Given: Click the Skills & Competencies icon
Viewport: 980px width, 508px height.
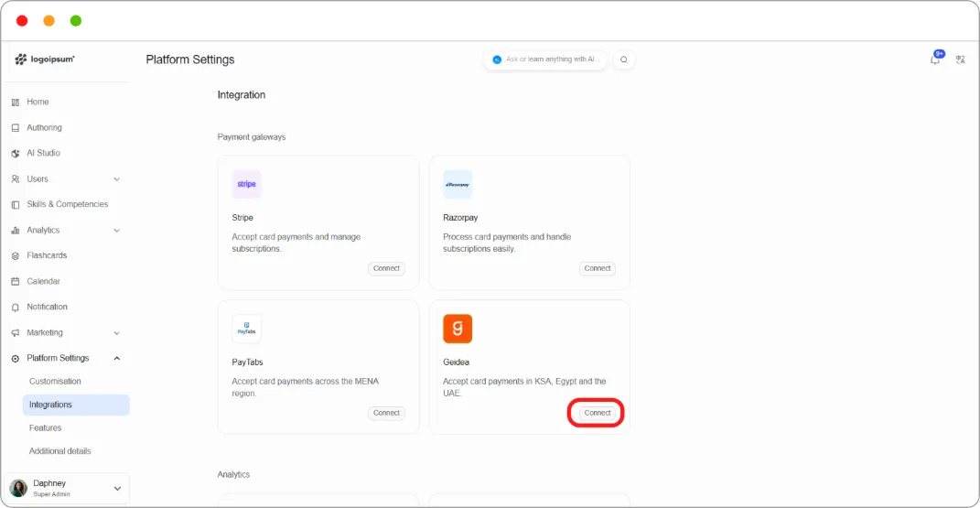Looking at the screenshot, I should pos(16,204).
